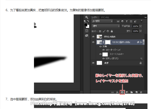Filter layers by adjustment layer type

[x=122, y=21]
